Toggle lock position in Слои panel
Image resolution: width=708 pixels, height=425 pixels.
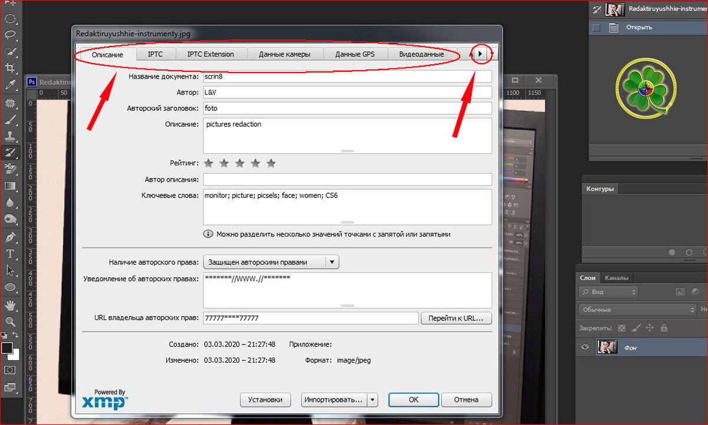pyautogui.click(x=650, y=328)
